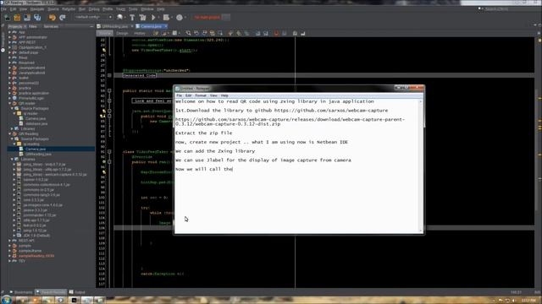The height and width of the screenshot is (304, 542).
Task: Click the red Toggle Breakpoint editor icon
Action: 276,33
